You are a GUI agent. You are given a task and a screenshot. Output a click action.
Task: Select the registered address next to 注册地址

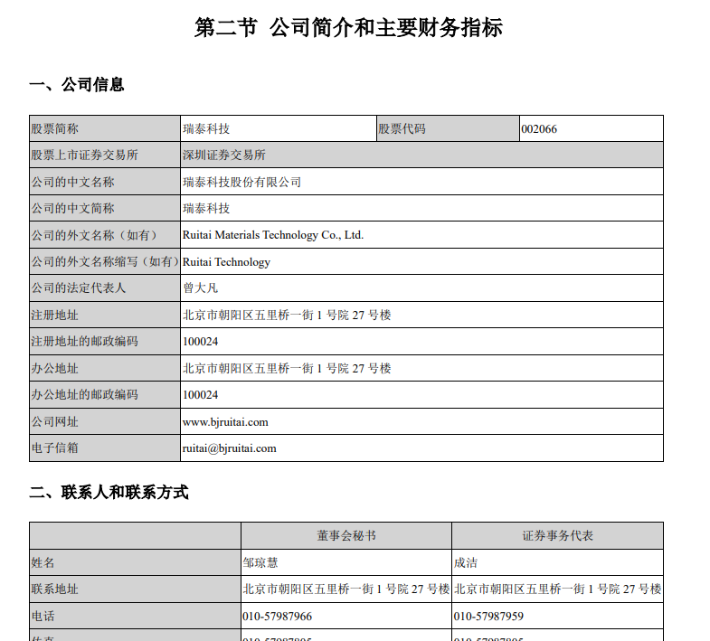tap(287, 315)
